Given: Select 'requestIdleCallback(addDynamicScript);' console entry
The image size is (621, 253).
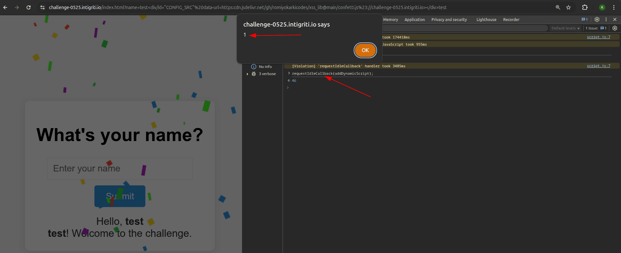Looking at the screenshot, I should point(333,73).
